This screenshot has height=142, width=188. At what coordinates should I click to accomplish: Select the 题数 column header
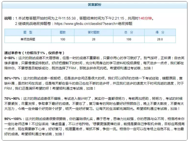(63, 32)
